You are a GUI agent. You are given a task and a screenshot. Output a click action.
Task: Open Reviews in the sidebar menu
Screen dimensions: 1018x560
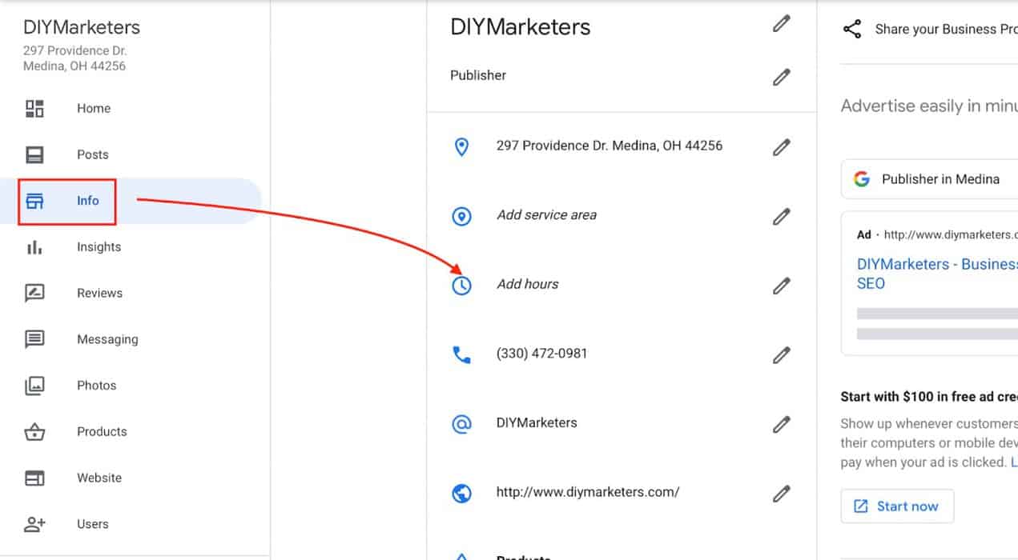tap(100, 293)
